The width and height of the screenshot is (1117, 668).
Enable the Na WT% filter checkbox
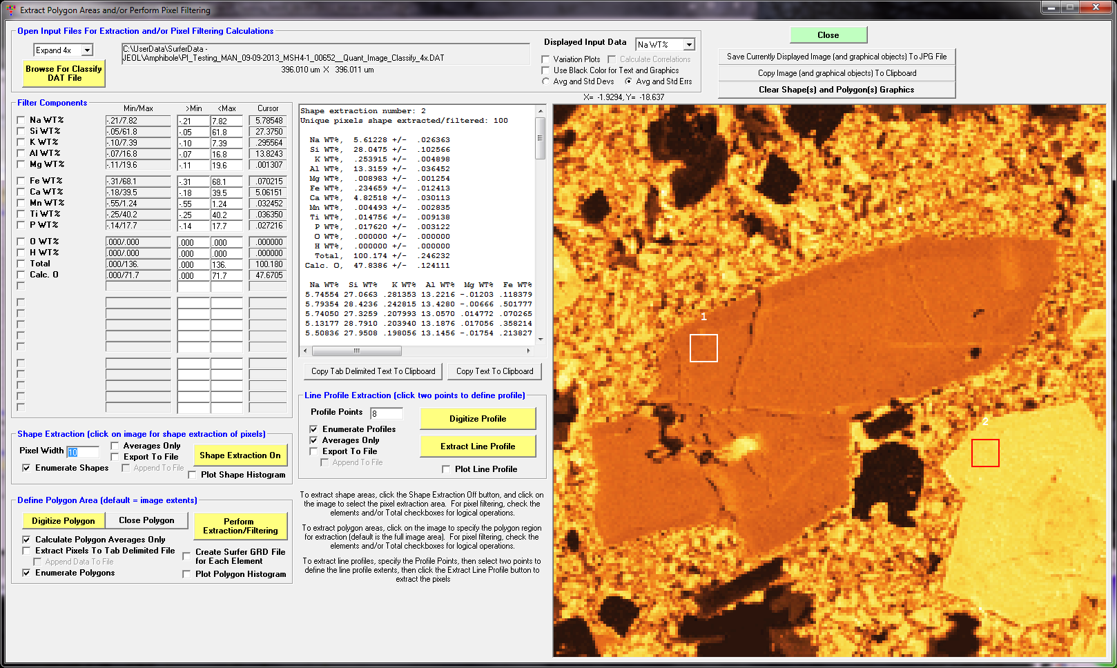click(21, 120)
